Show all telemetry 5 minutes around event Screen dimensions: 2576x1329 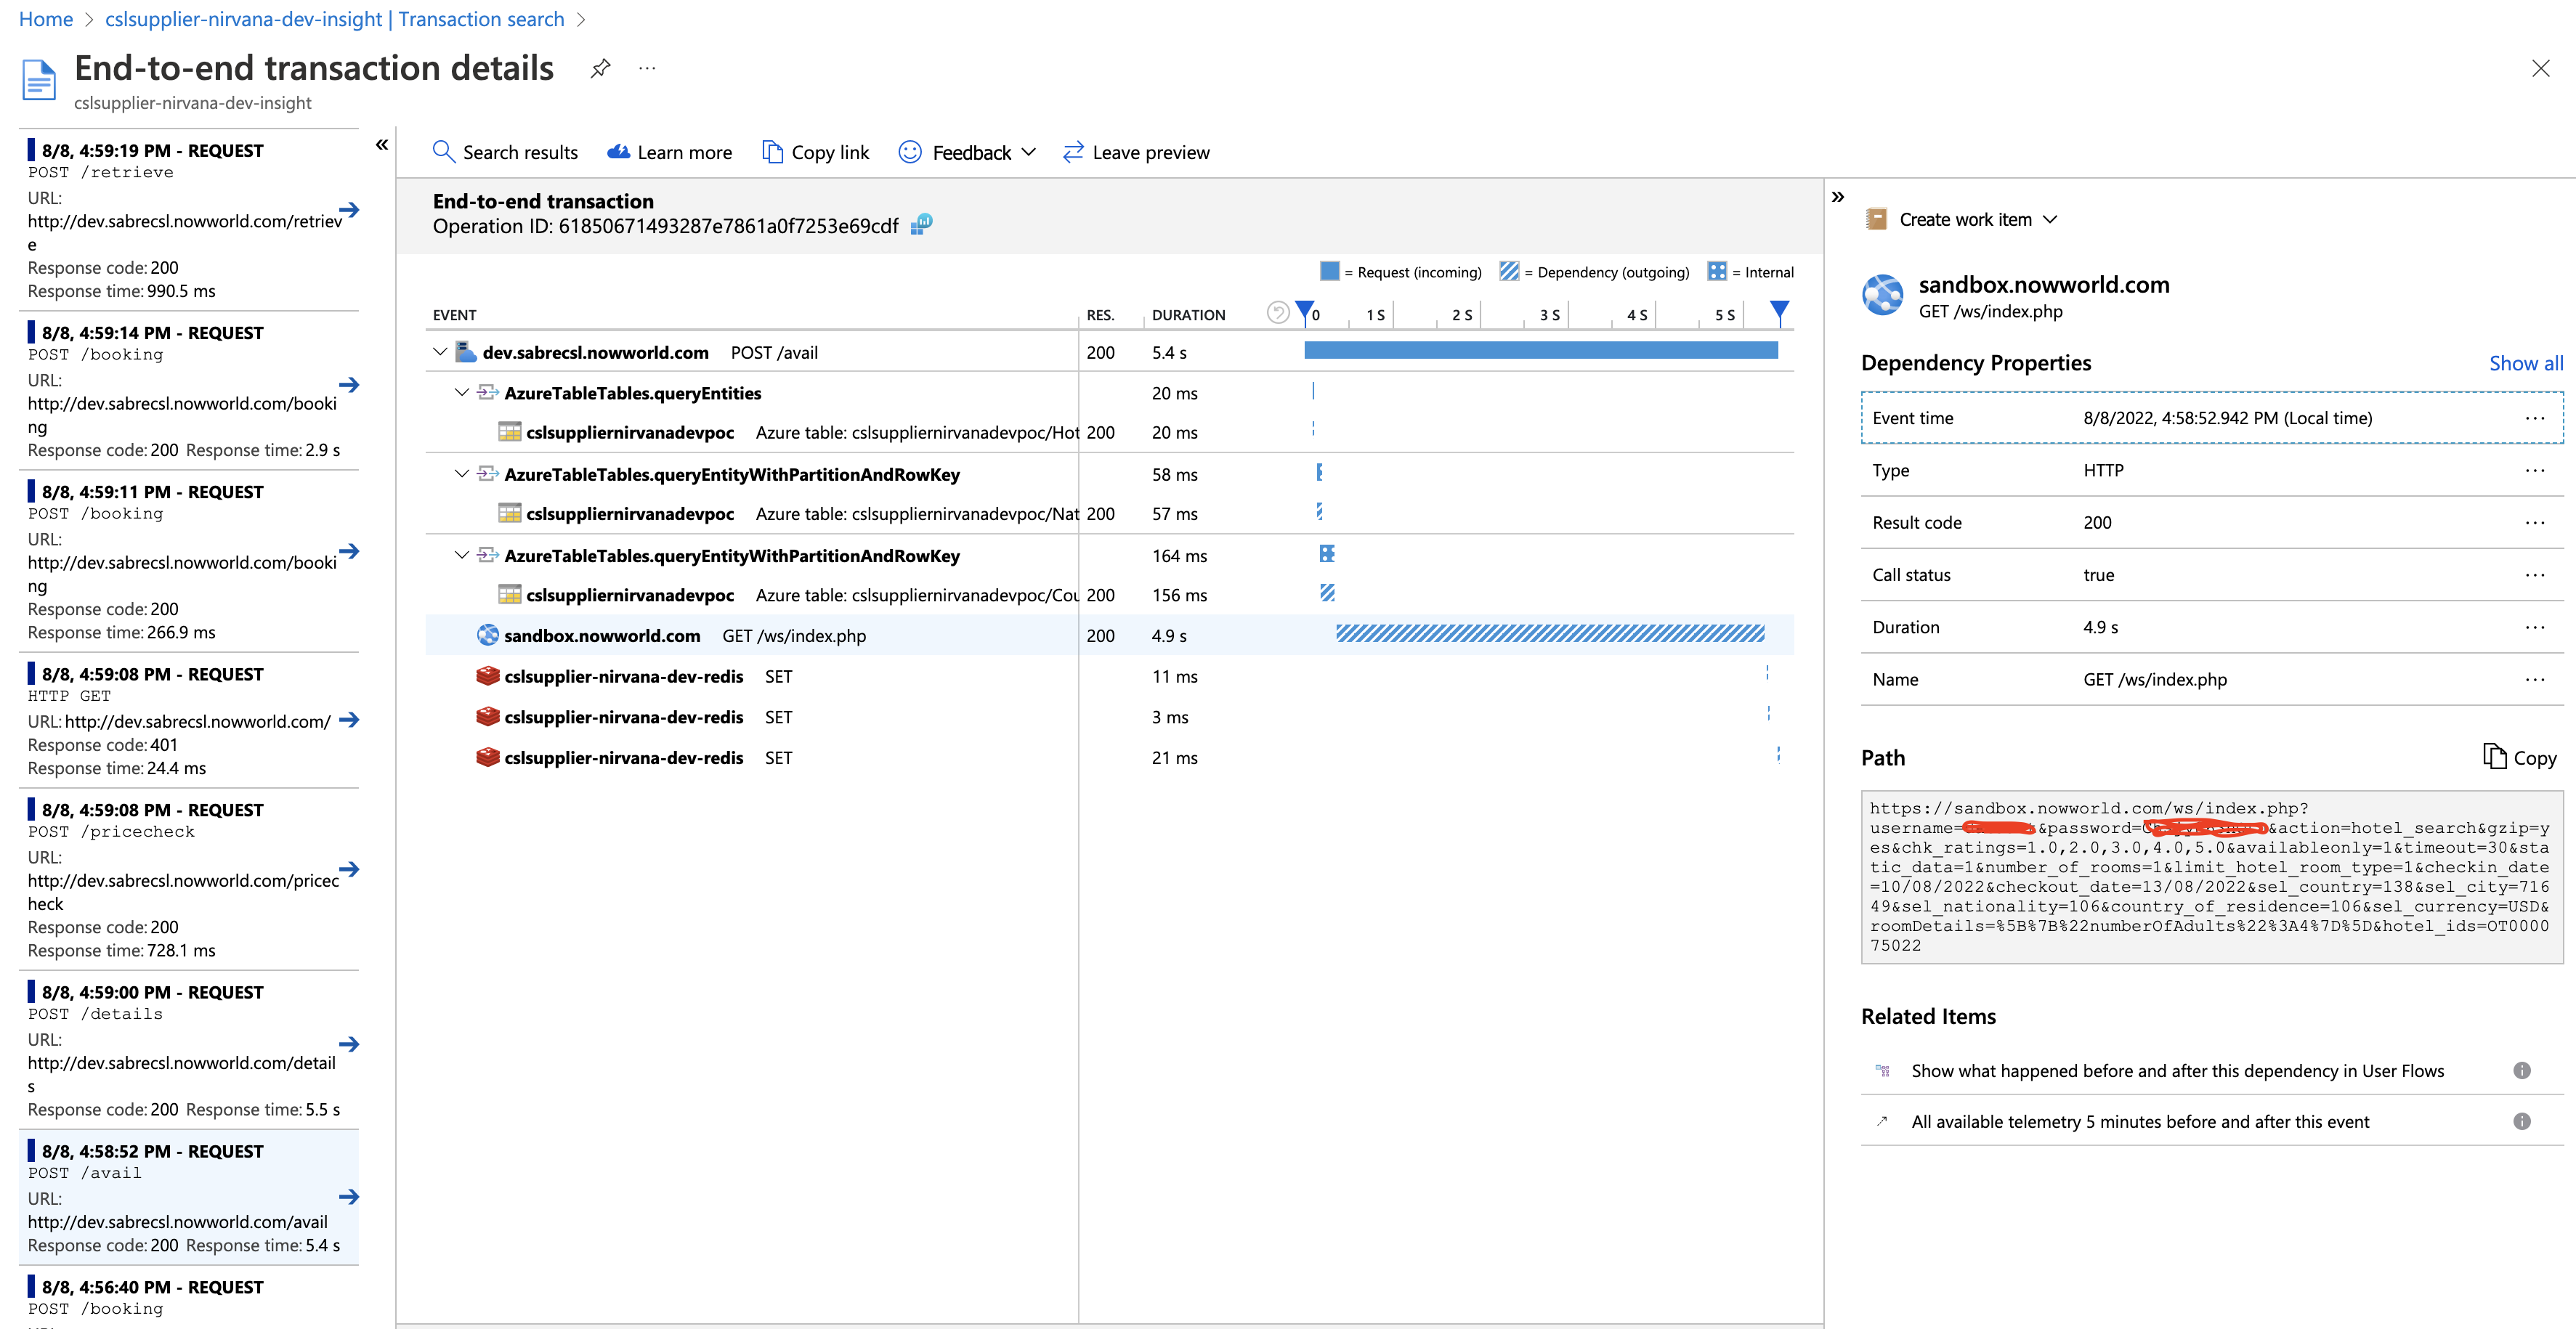tap(2140, 1121)
